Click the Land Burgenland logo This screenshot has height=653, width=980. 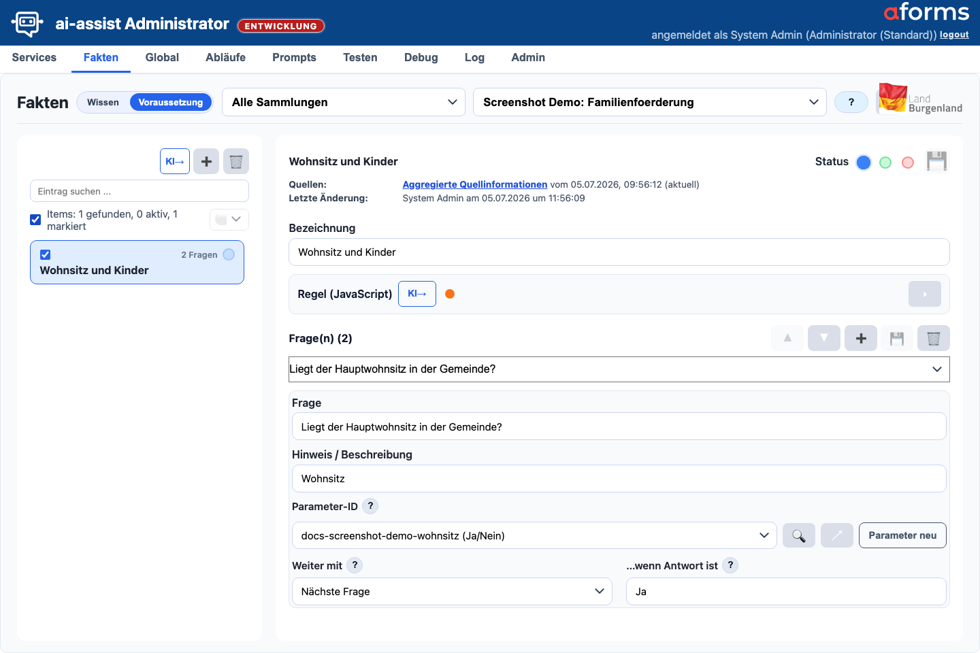point(920,100)
